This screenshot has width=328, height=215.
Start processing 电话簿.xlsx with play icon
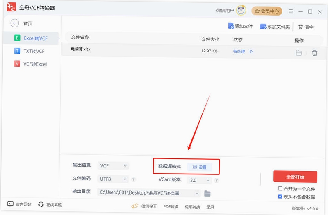pyautogui.click(x=251, y=51)
